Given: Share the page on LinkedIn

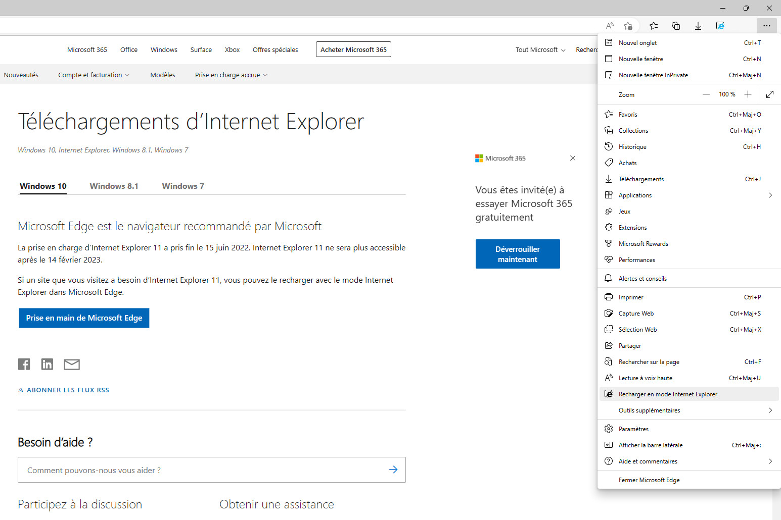Looking at the screenshot, I should 47,364.
